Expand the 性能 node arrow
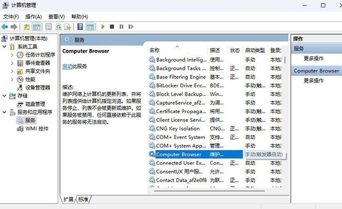342x209 pixels. click(12, 79)
